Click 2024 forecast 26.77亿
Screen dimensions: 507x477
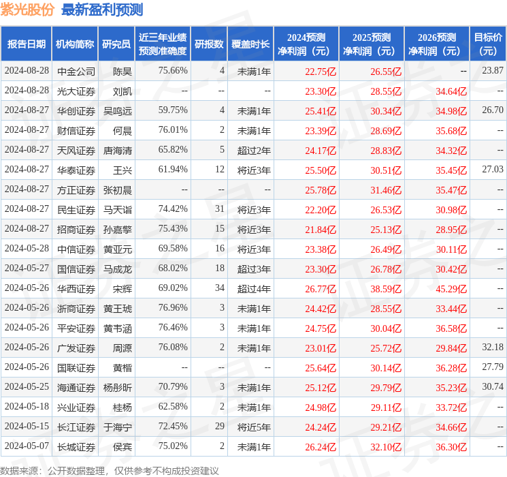(x=321, y=289)
